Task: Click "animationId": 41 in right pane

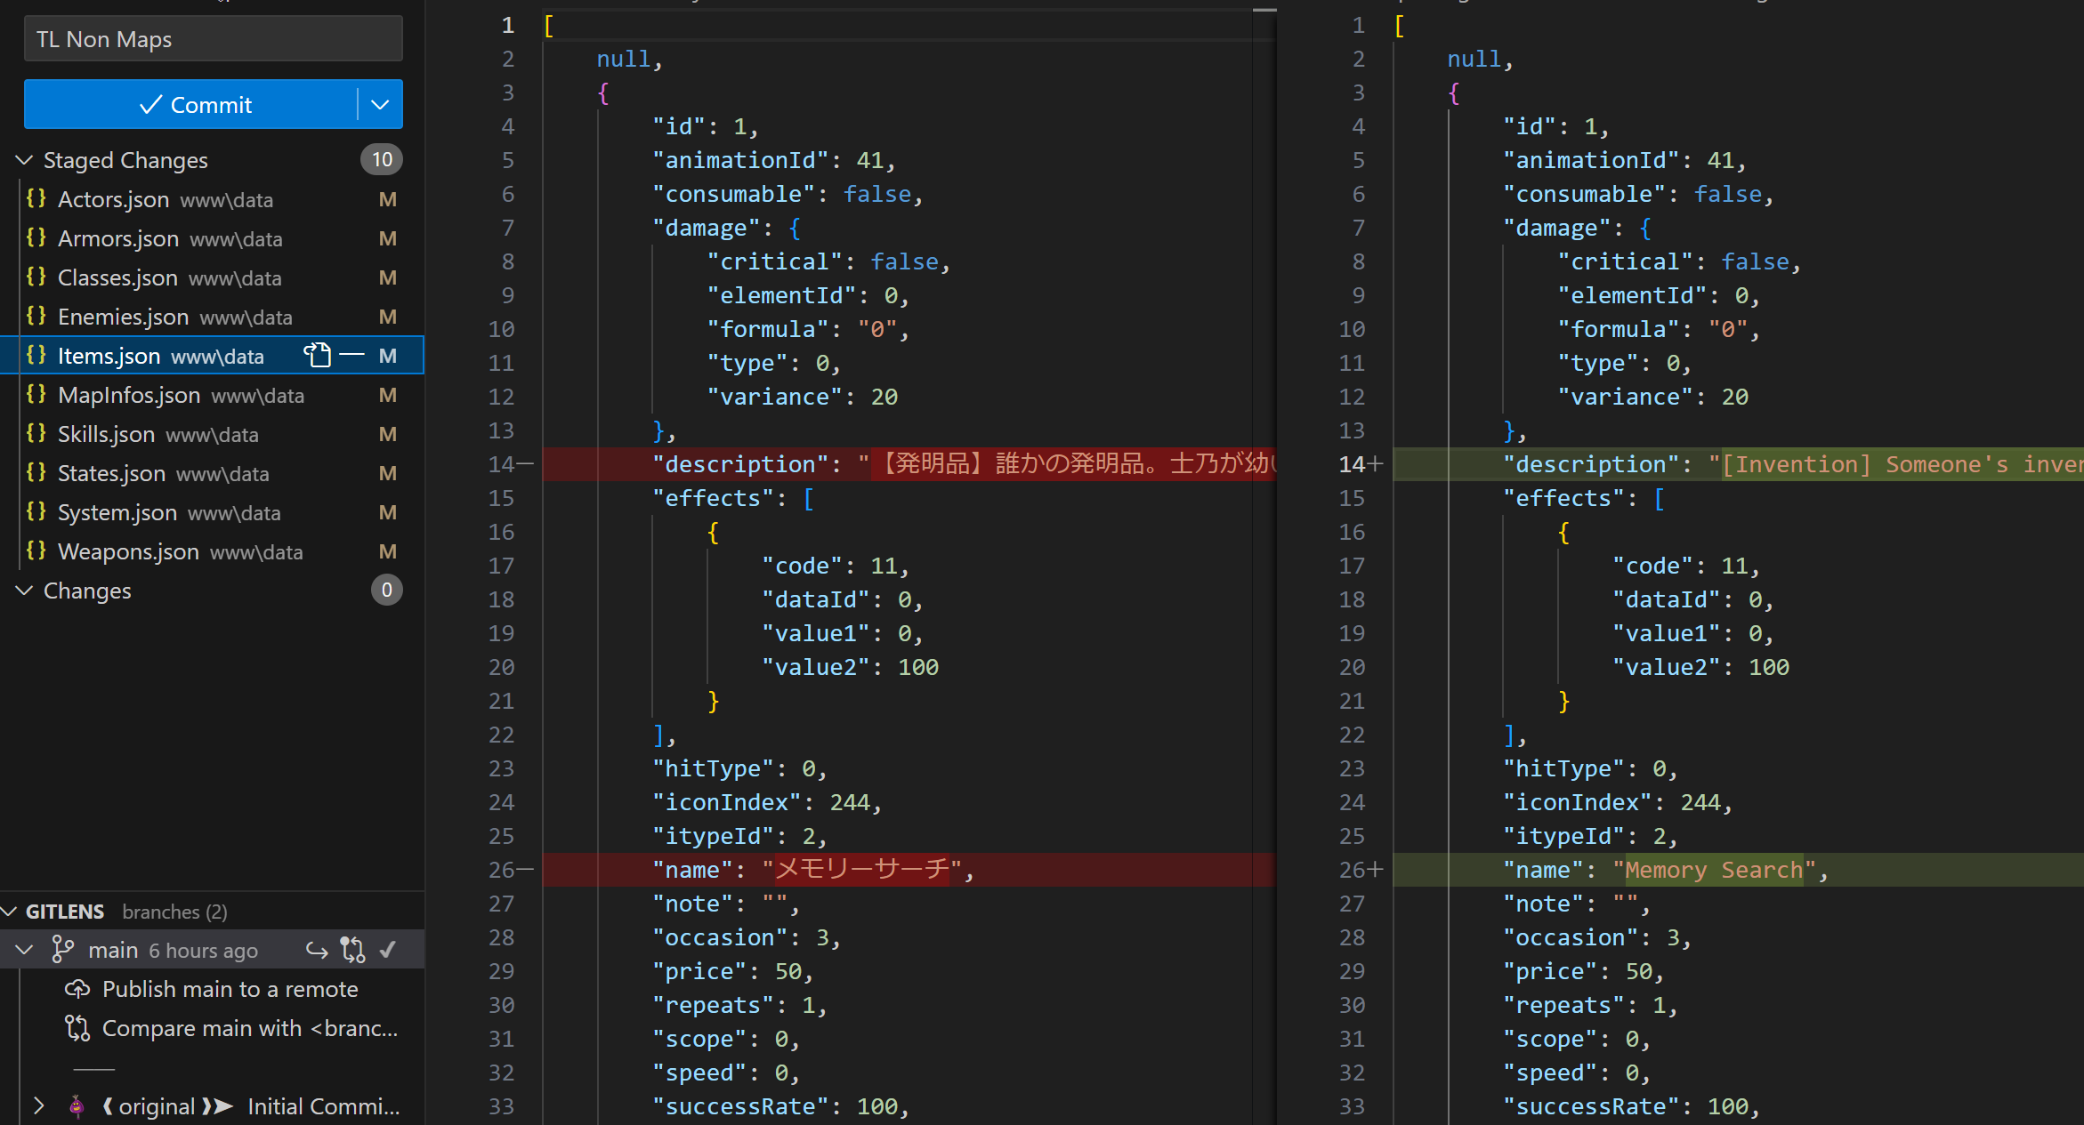Action: (1624, 160)
